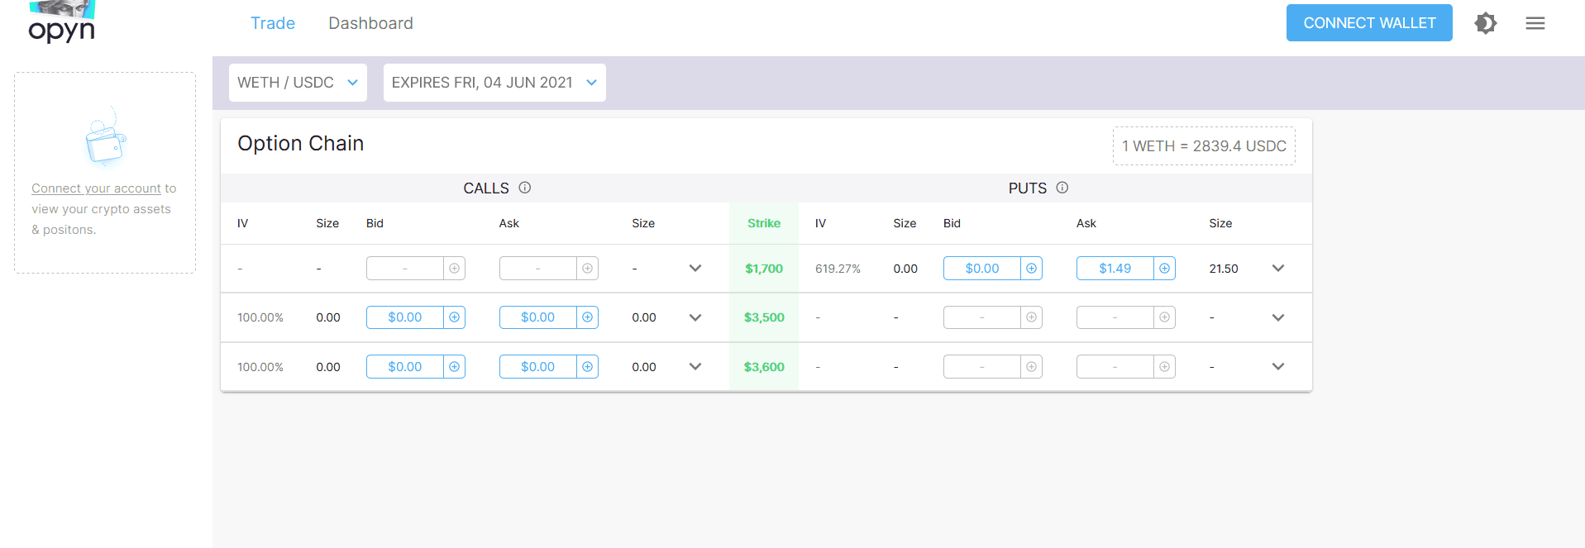Open the expiry date dropdown

494,83
